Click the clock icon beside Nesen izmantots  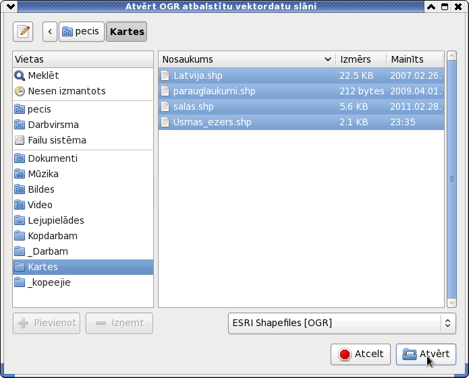click(x=20, y=91)
